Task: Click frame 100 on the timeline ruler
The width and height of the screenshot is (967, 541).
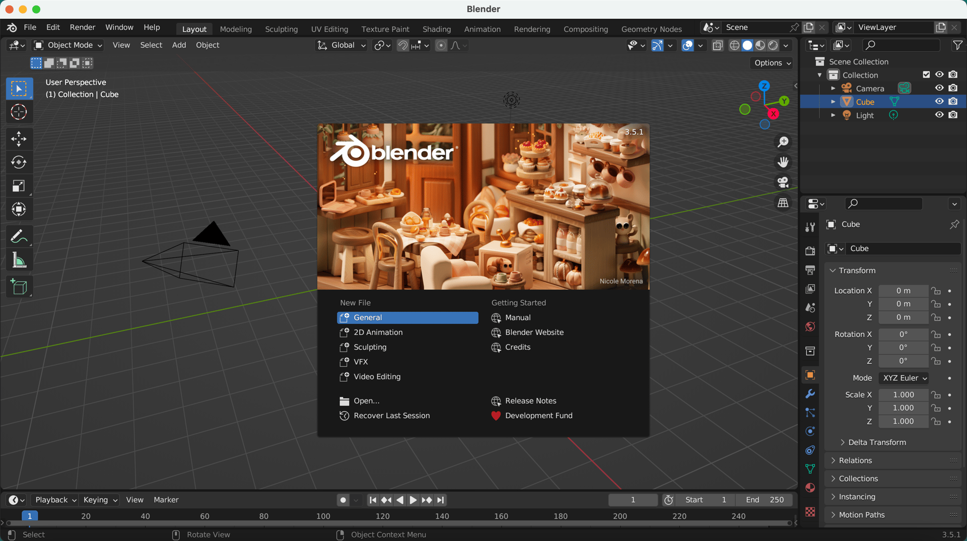Action: pos(323,516)
